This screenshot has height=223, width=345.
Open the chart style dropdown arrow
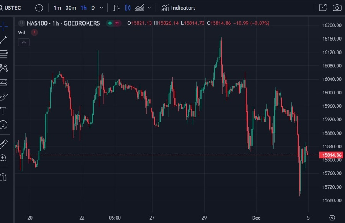(x=150, y=8)
